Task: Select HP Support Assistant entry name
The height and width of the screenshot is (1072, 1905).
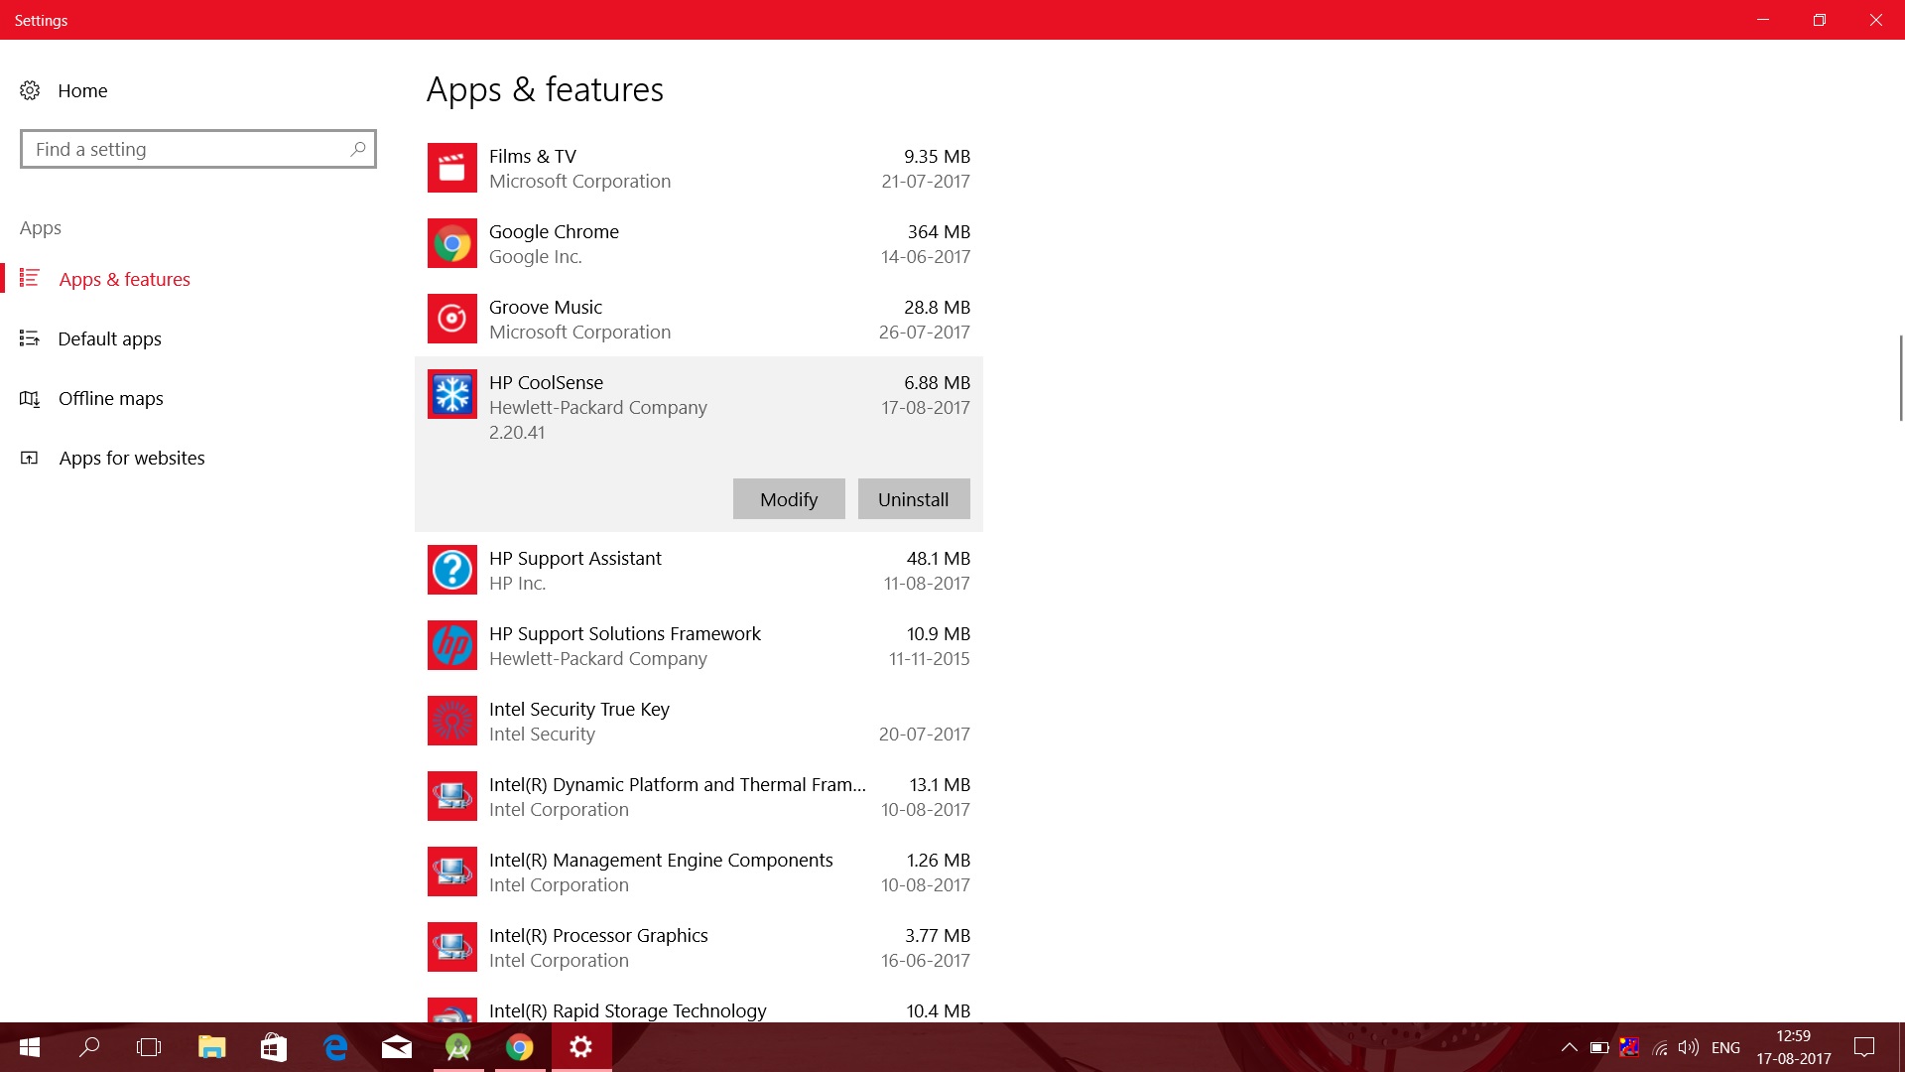Action: (x=575, y=558)
